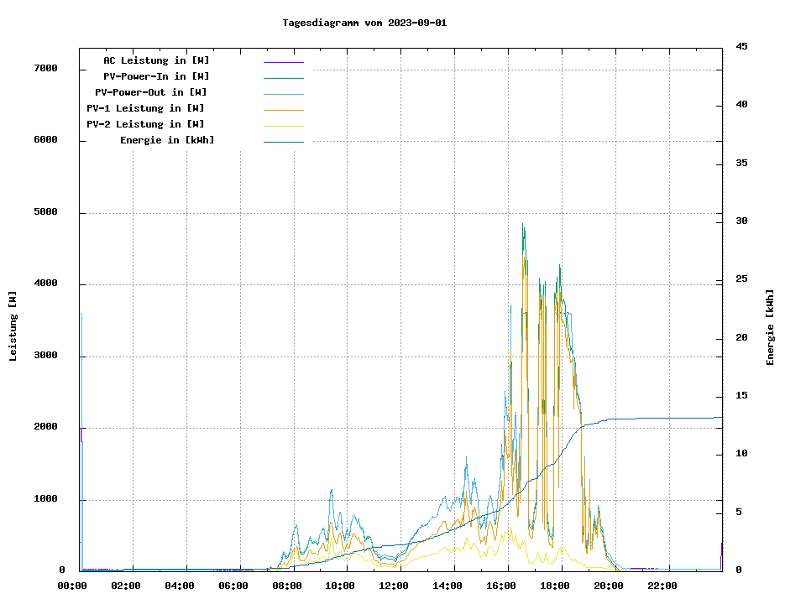Click the chart title Tagesdiagramm vom 2023-09-01
This screenshot has height=604, width=806.
click(364, 23)
